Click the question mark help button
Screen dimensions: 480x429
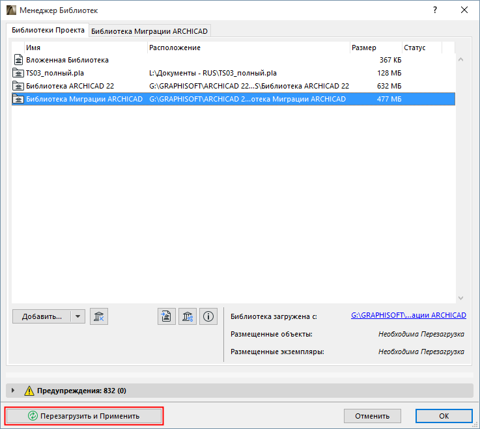pyautogui.click(x=434, y=10)
